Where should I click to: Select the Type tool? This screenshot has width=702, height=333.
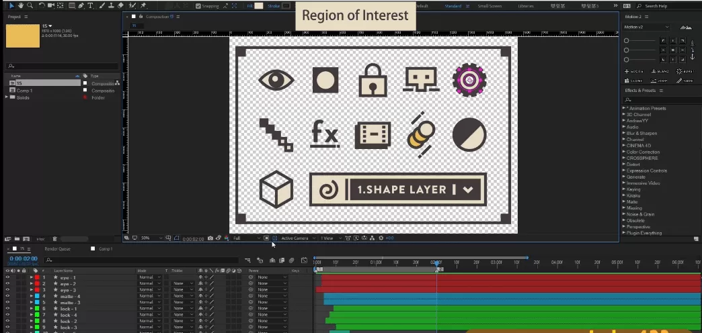pos(91,5)
